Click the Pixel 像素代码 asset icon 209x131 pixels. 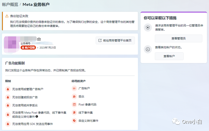(74, 105)
